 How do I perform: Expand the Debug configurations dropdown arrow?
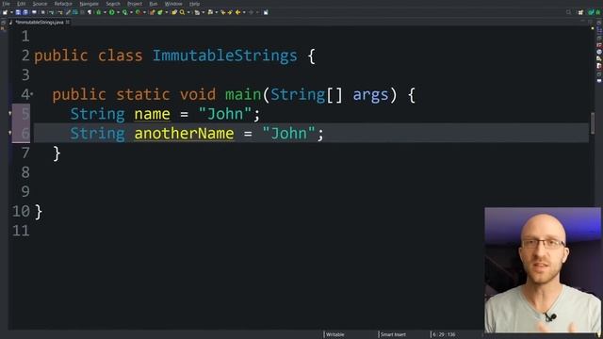point(105,12)
